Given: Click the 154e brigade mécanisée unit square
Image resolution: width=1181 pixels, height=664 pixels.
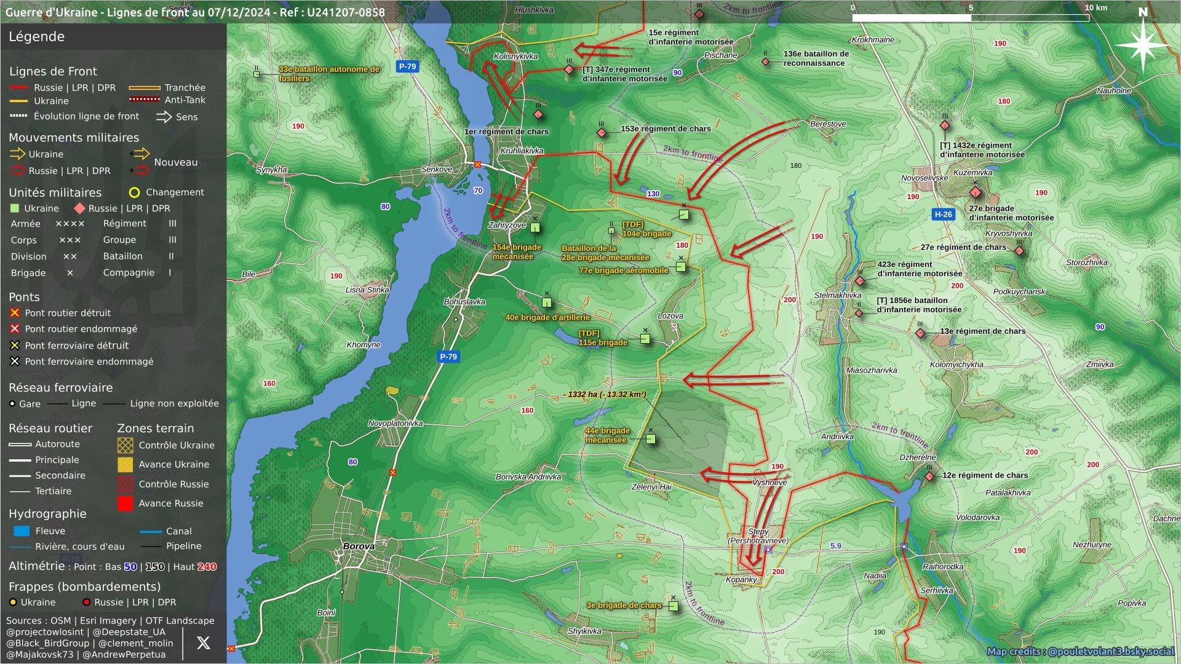Looking at the screenshot, I should (535, 227).
